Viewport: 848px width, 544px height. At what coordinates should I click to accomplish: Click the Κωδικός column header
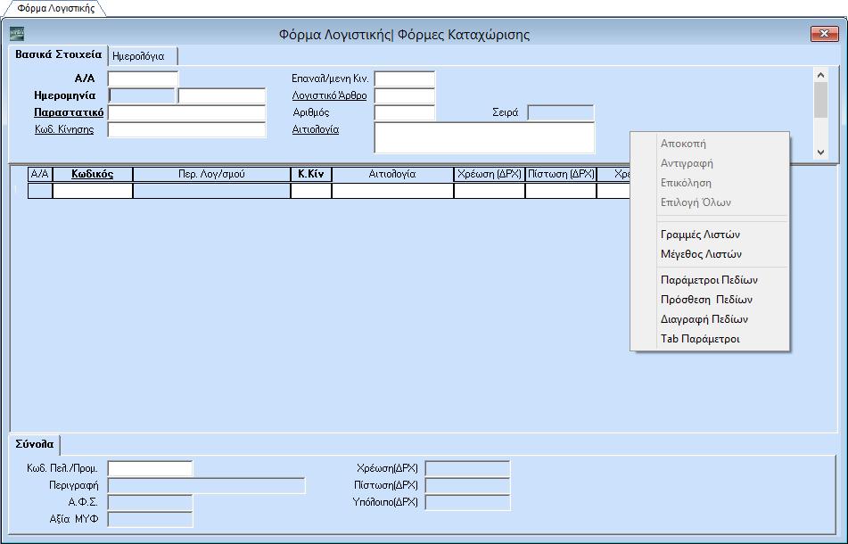[93, 174]
